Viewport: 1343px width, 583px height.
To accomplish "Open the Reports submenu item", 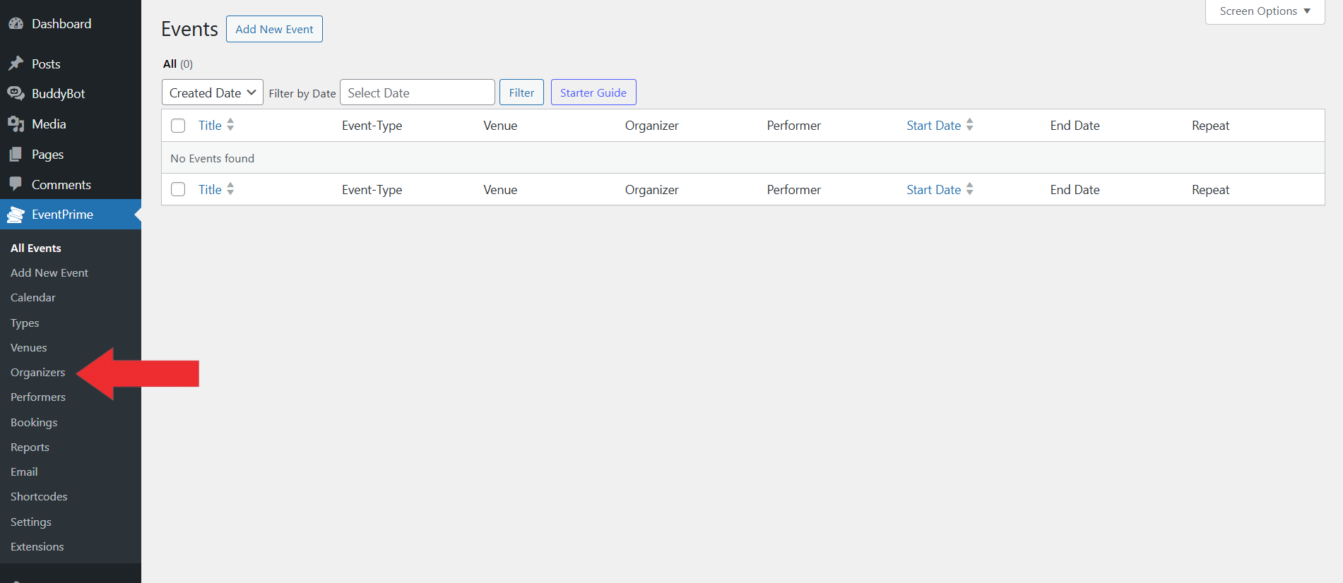I will click(30, 447).
